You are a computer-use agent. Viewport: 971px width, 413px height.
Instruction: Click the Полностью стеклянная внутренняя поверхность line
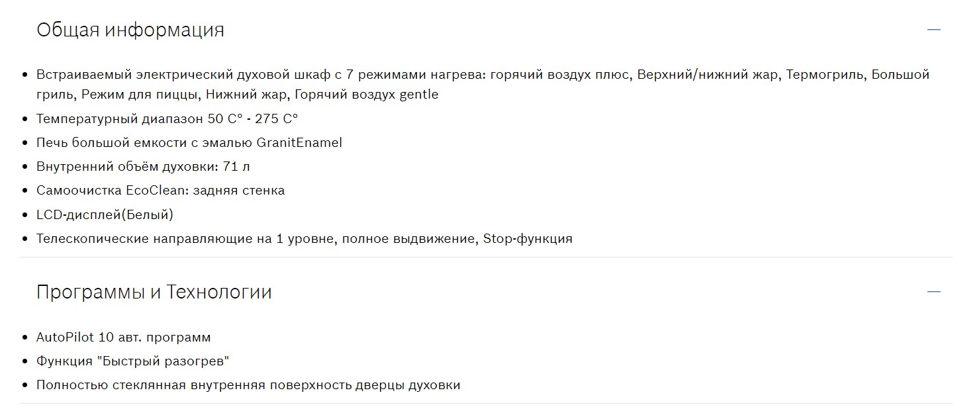click(248, 385)
